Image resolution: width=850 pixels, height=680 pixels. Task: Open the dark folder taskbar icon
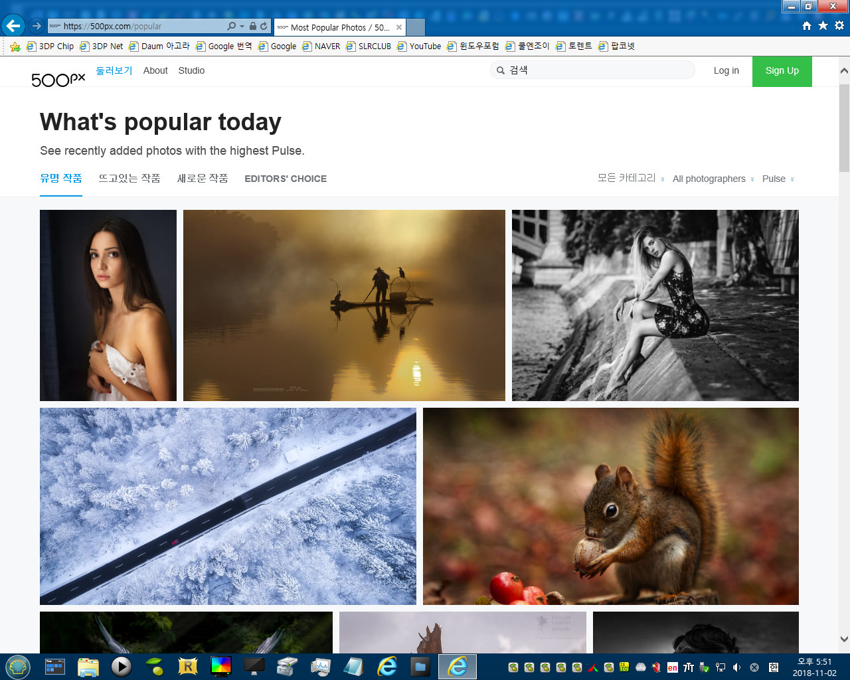(420, 666)
